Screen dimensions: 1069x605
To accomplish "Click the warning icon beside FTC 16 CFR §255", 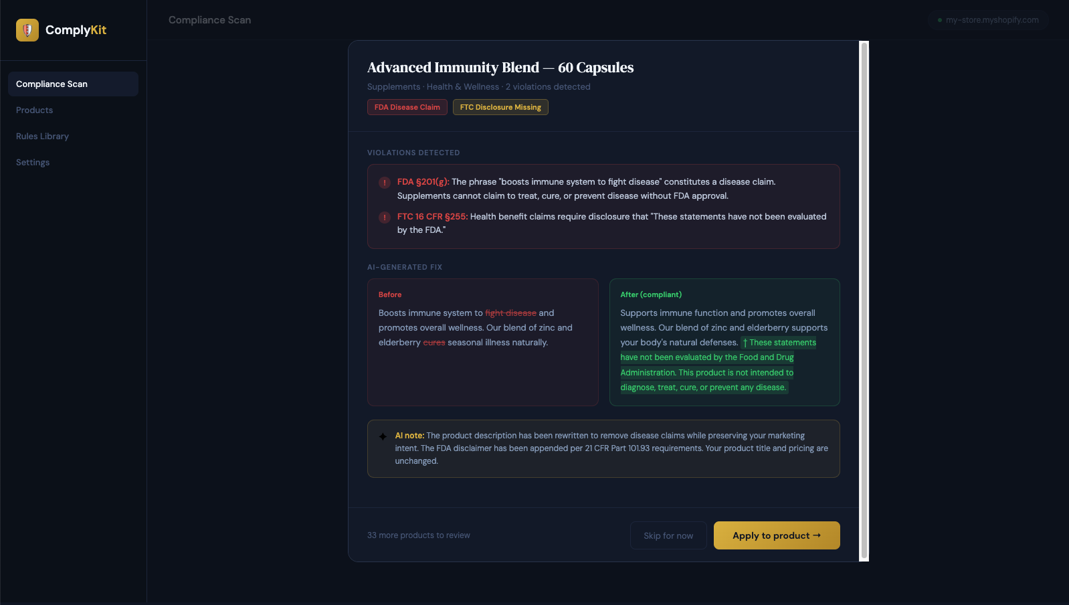I will [x=384, y=217].
